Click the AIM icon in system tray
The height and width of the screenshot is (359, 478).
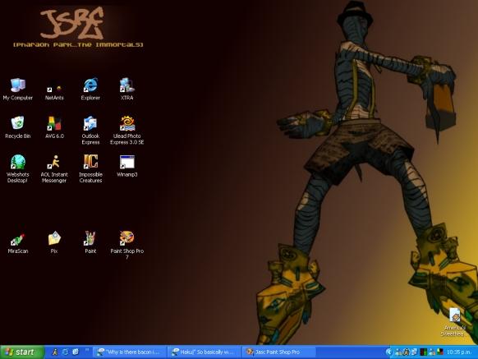406,352
